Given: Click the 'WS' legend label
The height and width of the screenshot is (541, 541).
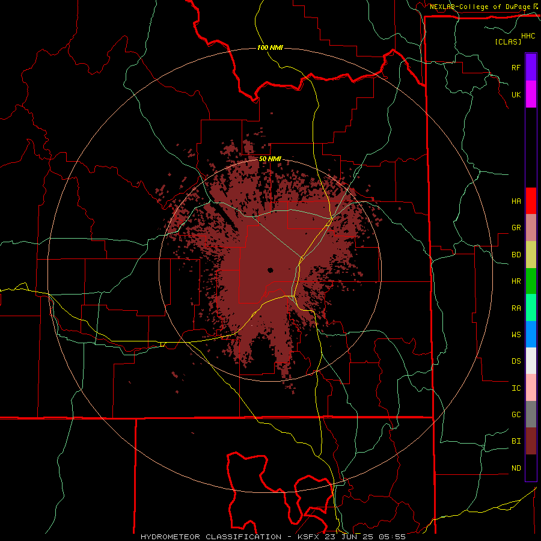Looking at the screenshot, I should point(516,334).
